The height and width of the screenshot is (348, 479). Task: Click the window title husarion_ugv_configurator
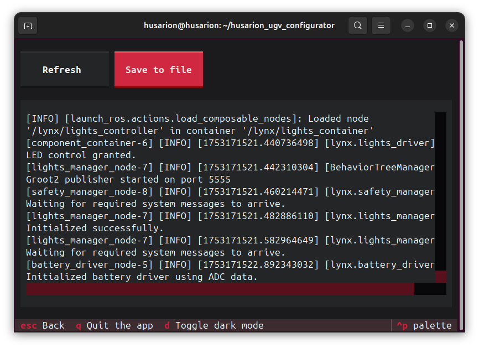(239, 25)
